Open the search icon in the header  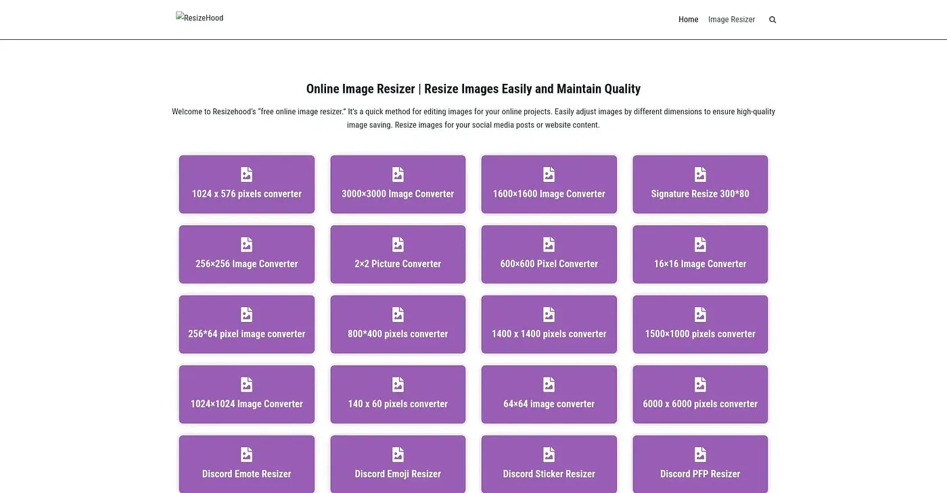tap(772, 20)
